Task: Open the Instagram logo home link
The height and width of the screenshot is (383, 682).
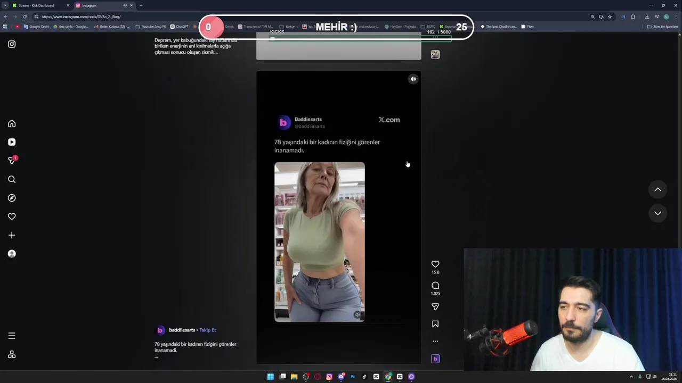Action: point(12,44)
